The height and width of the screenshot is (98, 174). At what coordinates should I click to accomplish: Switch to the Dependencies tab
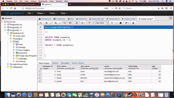point(97,19)
